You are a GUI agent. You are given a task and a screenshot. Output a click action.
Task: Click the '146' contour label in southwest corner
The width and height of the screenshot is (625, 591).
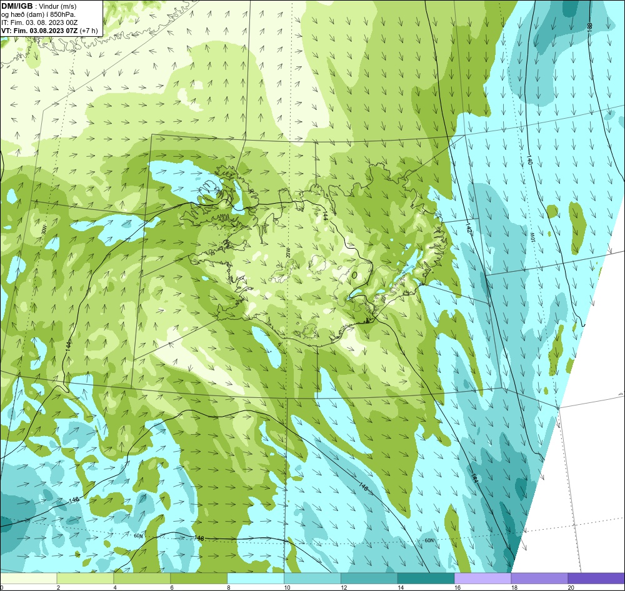coord(74,500)
